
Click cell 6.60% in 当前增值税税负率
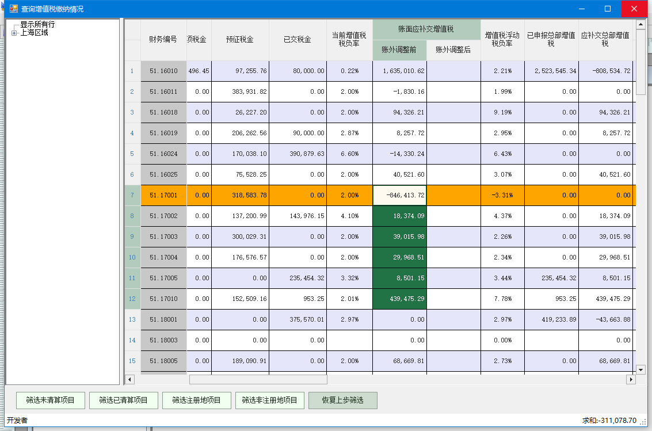point(349,154)
